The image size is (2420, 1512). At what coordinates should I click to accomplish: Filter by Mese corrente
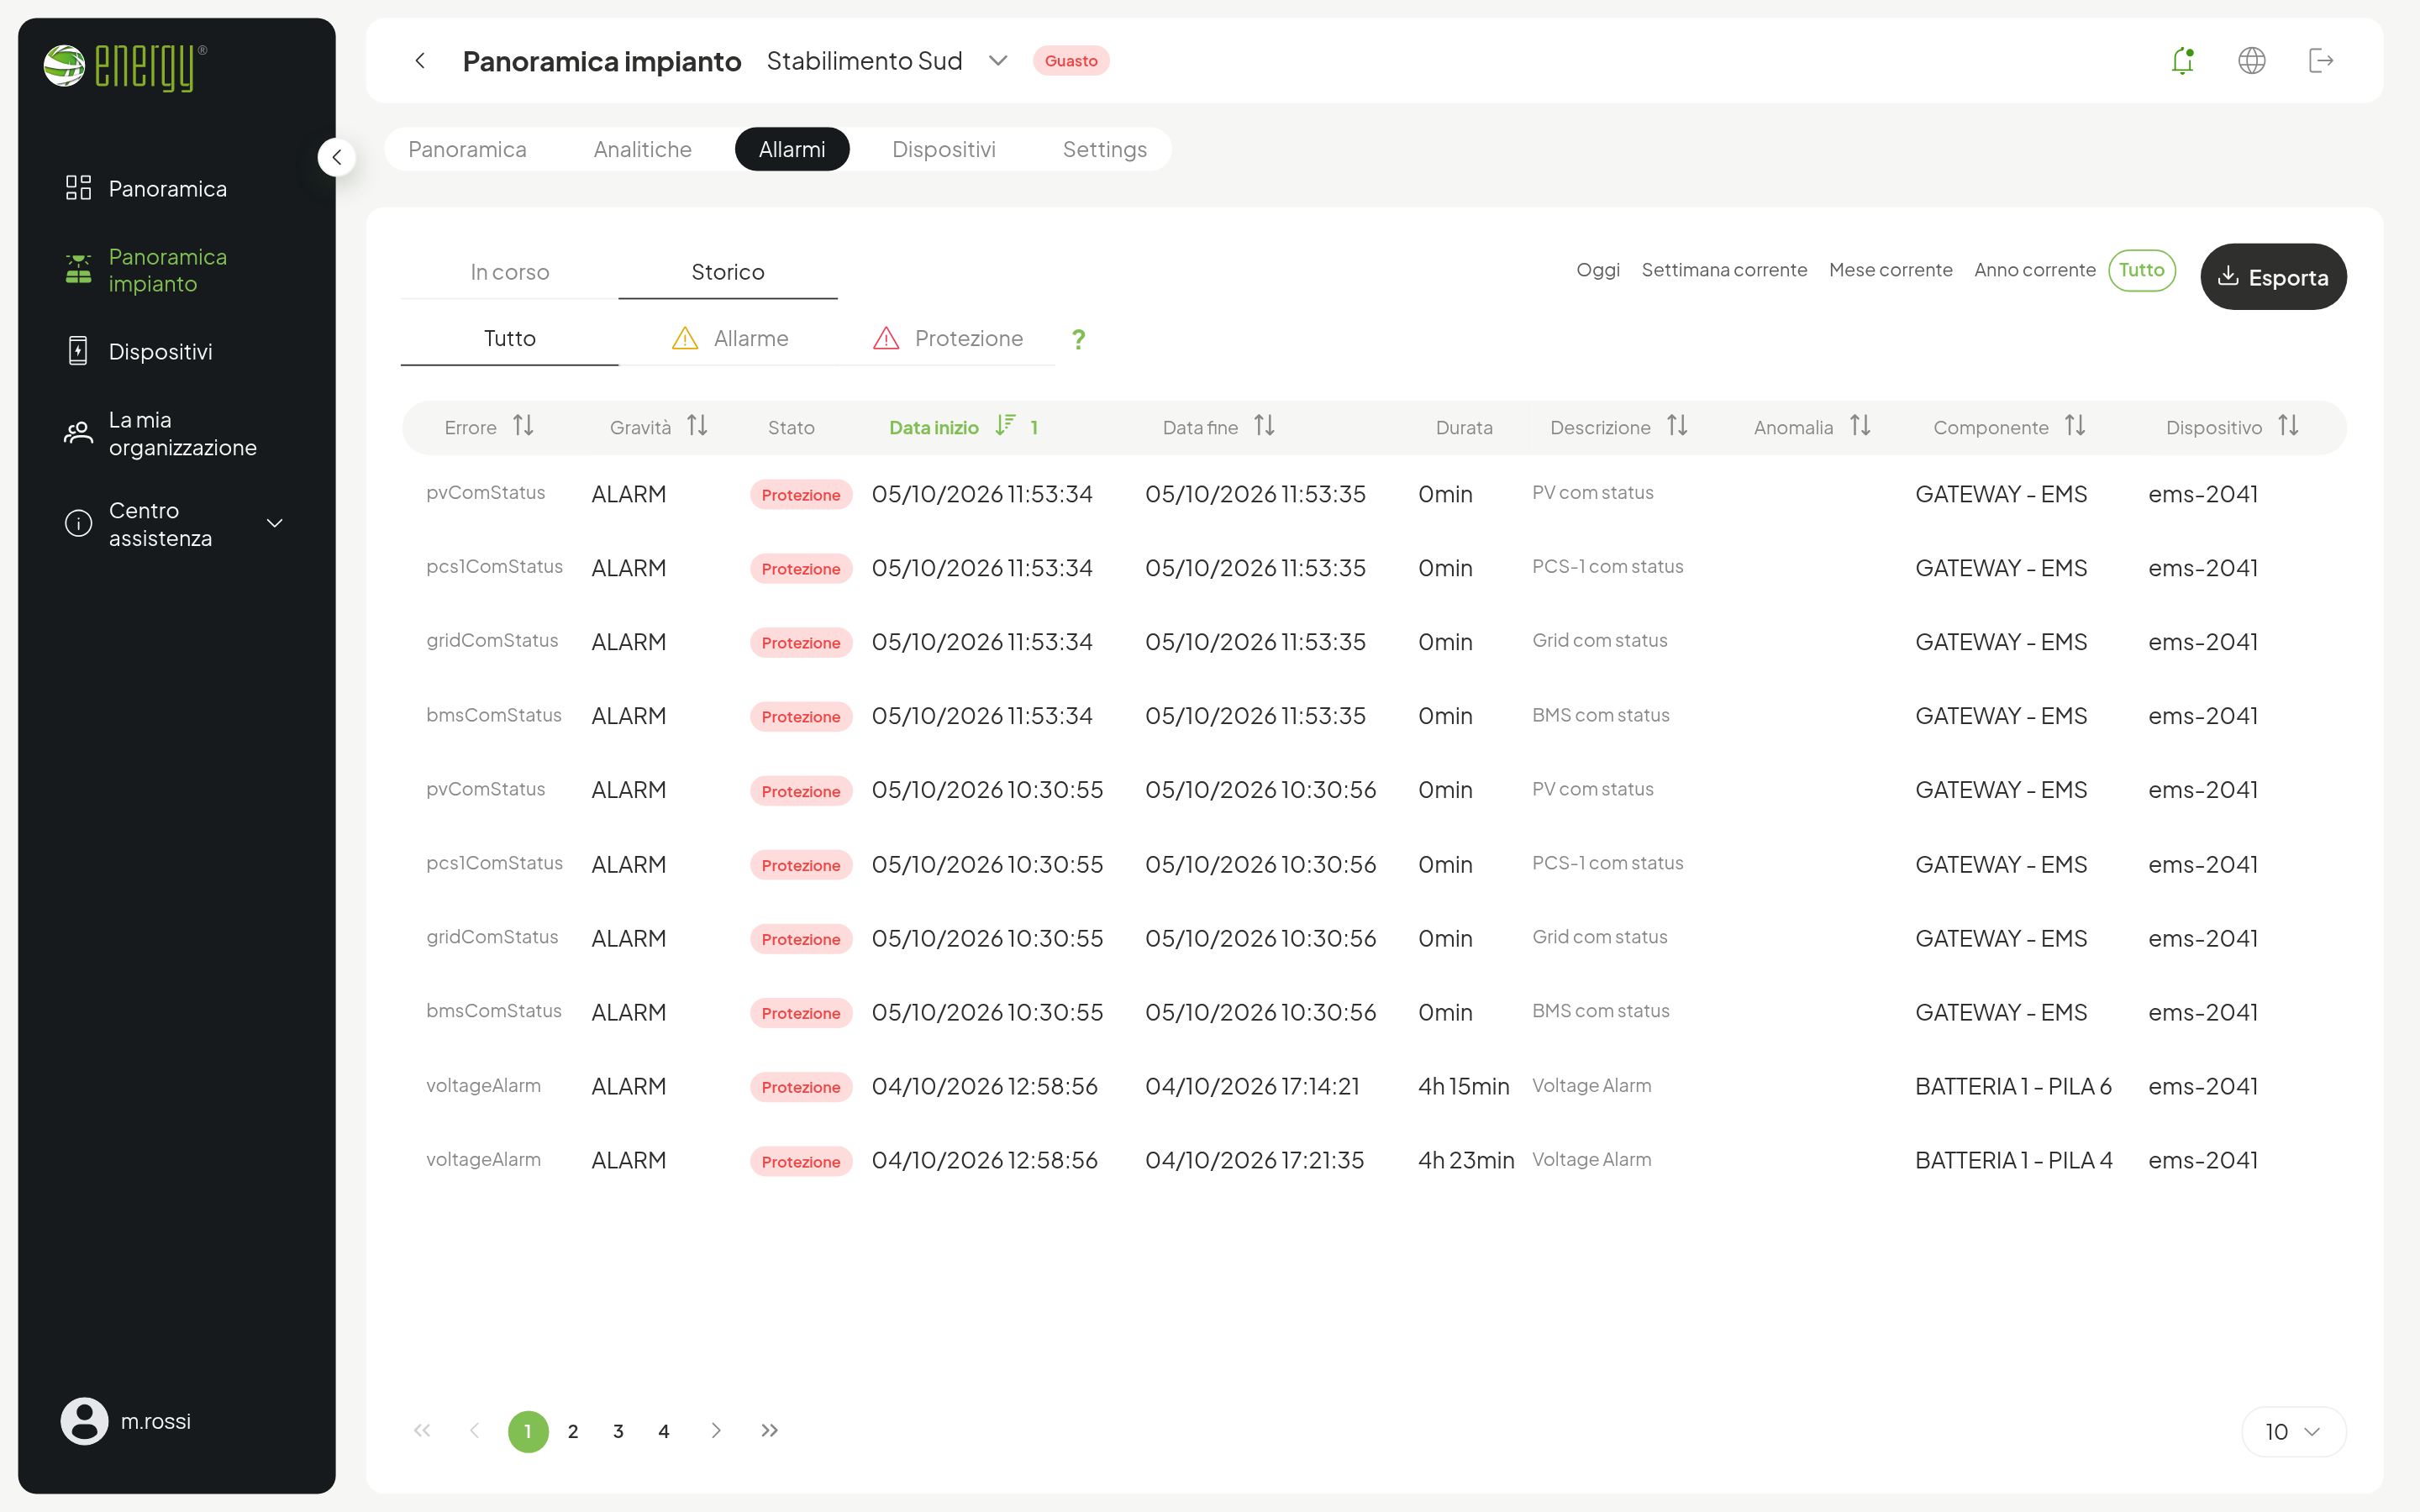point(1890,270)
